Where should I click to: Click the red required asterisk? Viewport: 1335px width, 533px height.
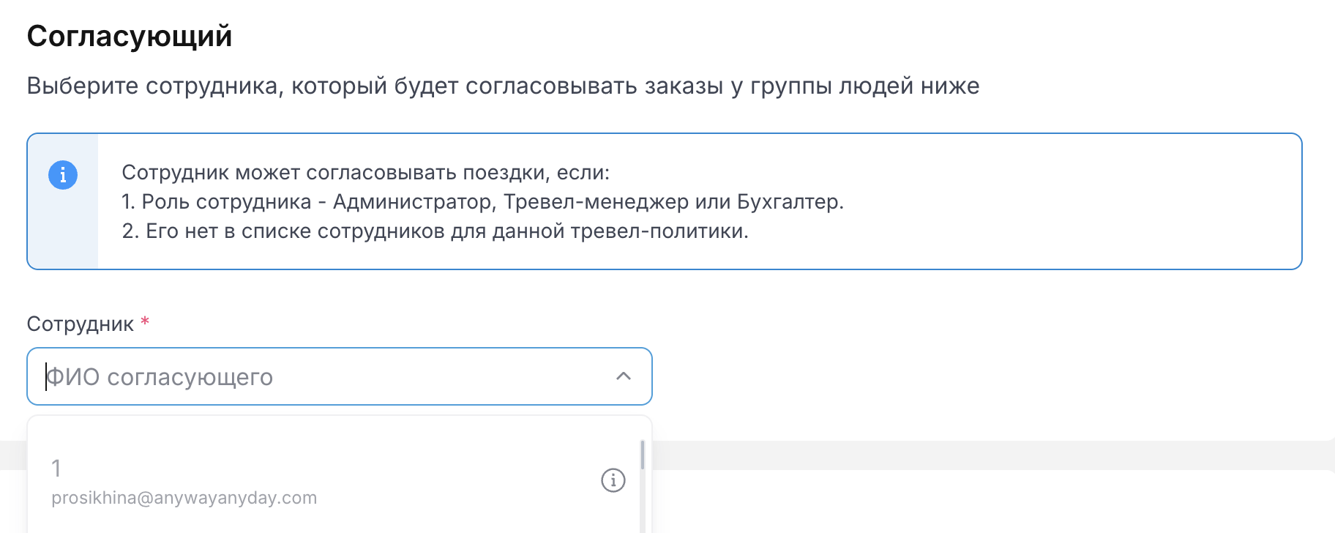coord(145,321)
